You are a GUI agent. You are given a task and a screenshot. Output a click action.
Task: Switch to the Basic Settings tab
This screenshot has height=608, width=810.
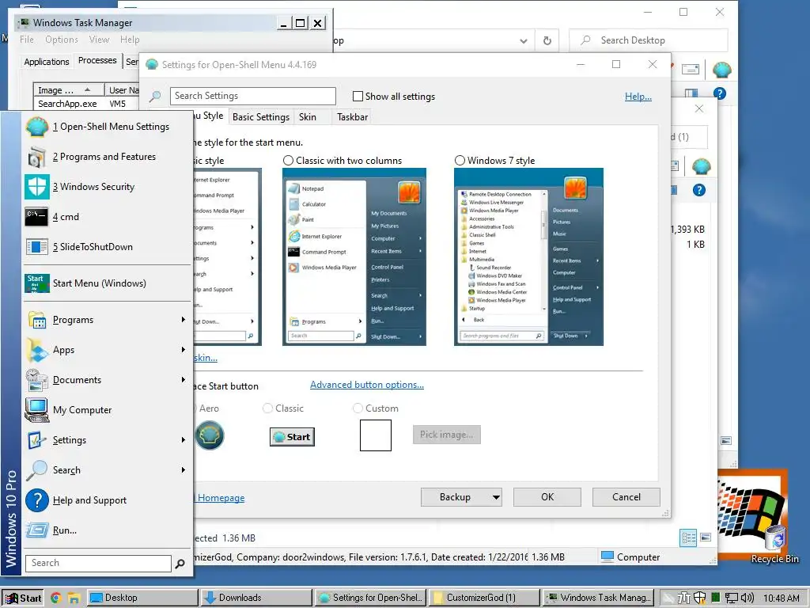261,117
